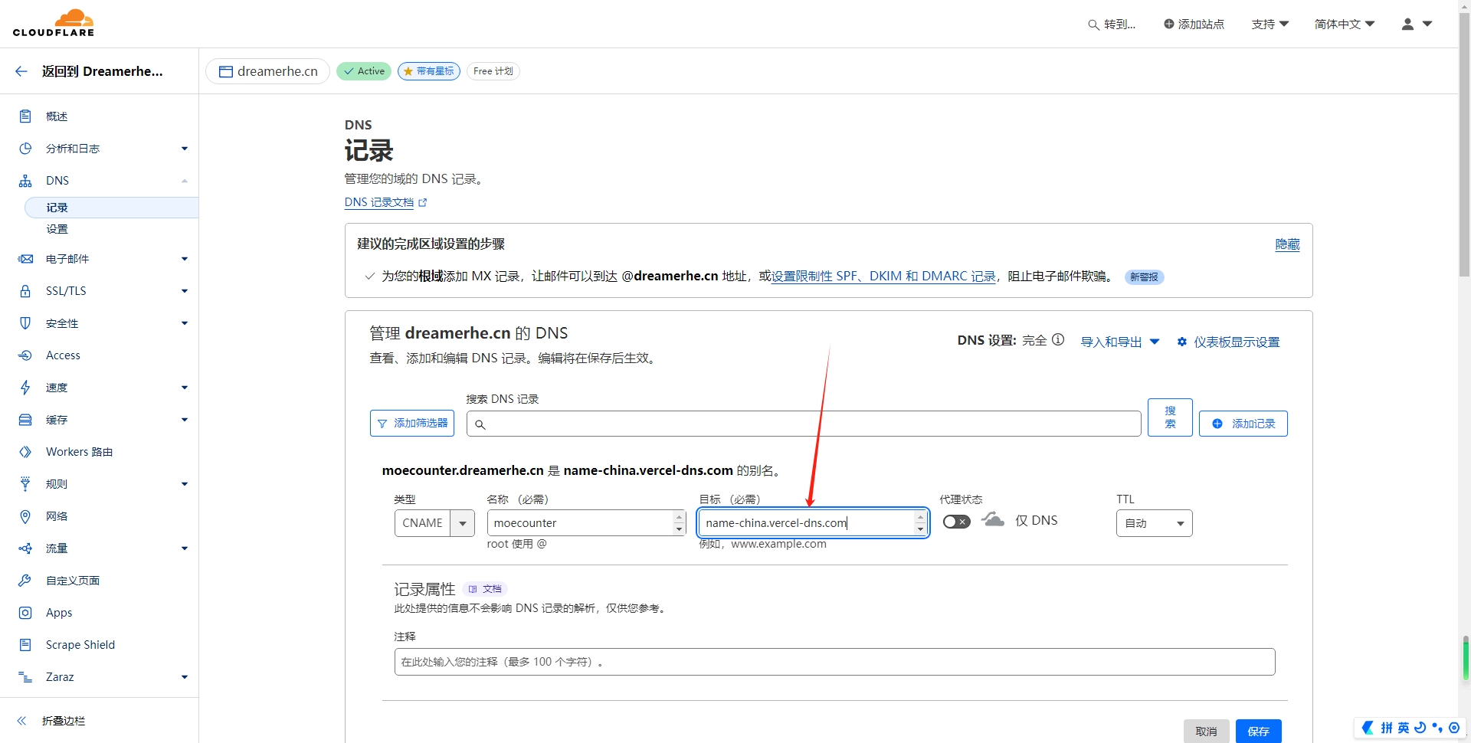Click the 带有星标 starred badge
The width and height of the screenshot is (1471, 743).
(x=429, y=71)
